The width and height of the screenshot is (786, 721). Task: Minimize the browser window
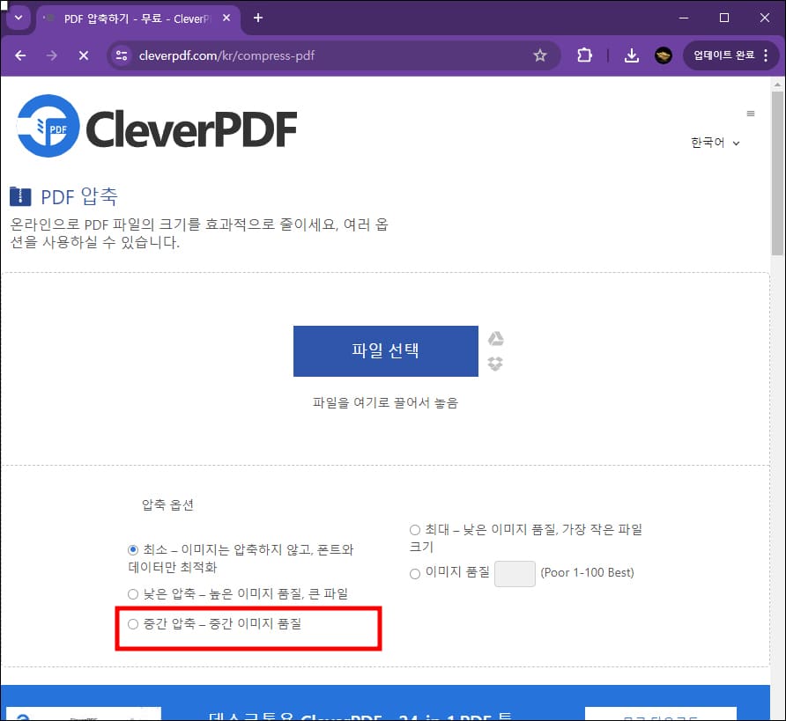[x=684, y=18]
